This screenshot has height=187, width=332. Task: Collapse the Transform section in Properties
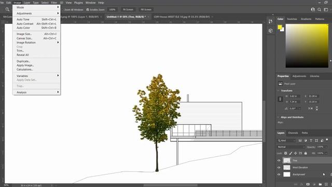[279, 90]
